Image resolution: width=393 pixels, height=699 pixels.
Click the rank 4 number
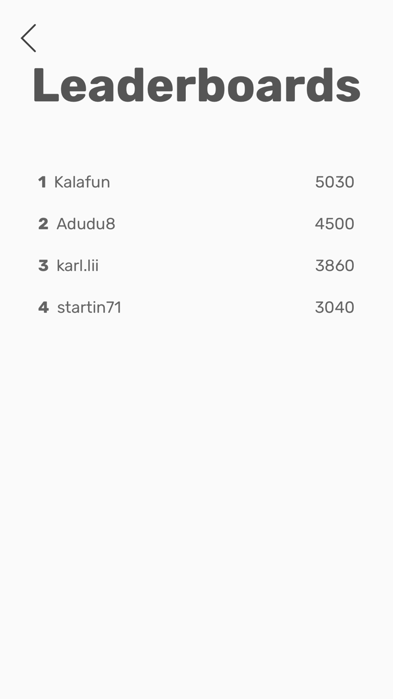pos(43,307)
